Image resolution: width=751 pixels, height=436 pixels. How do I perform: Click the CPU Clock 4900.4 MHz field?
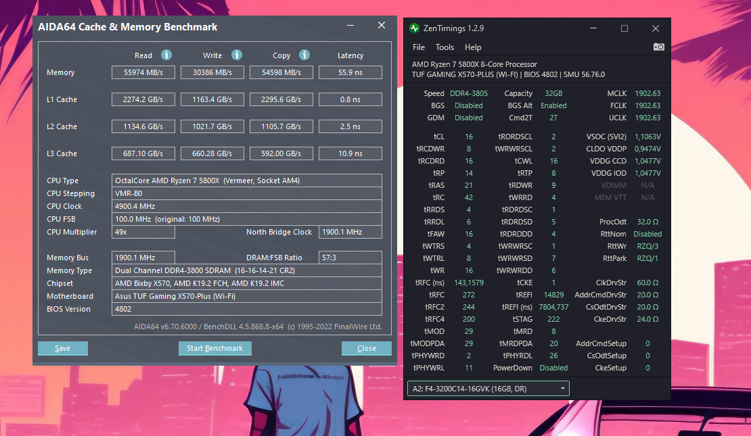[x=247, y=206]
